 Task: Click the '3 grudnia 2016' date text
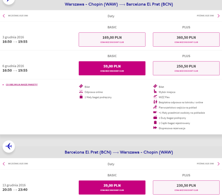13,37
